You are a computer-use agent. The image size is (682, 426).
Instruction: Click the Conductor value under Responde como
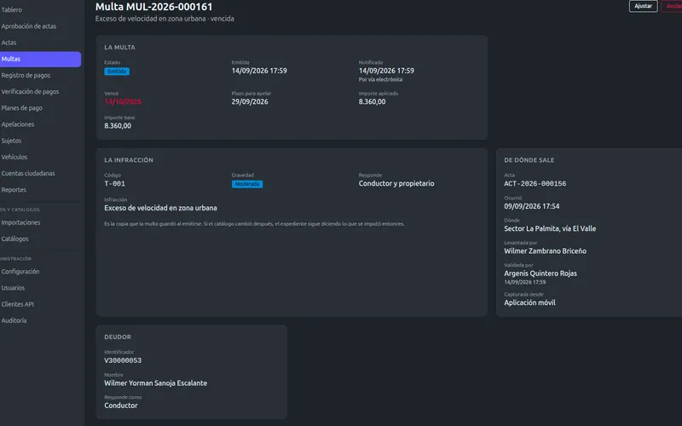121,406
